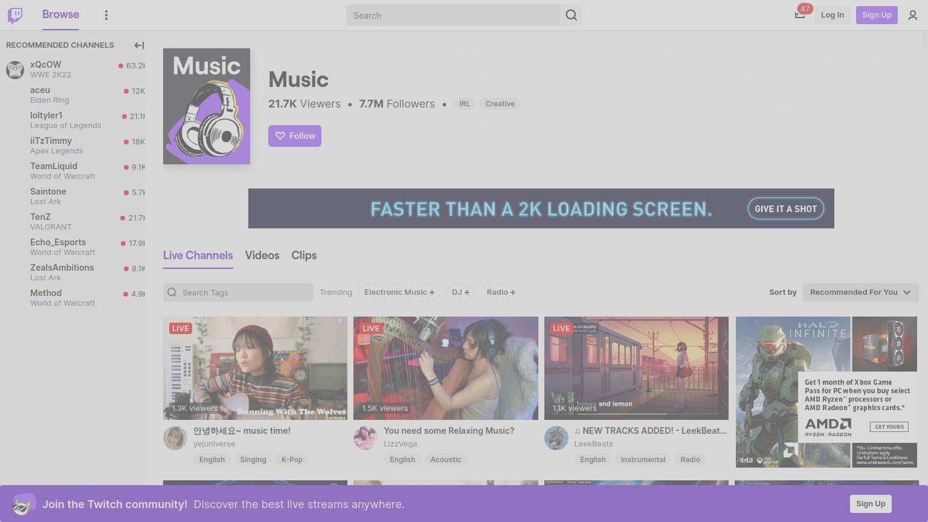Viewport: 928px width, 522px height.
Task: Open yejuniverse live stream thumbnail
Action: (255, 368)
